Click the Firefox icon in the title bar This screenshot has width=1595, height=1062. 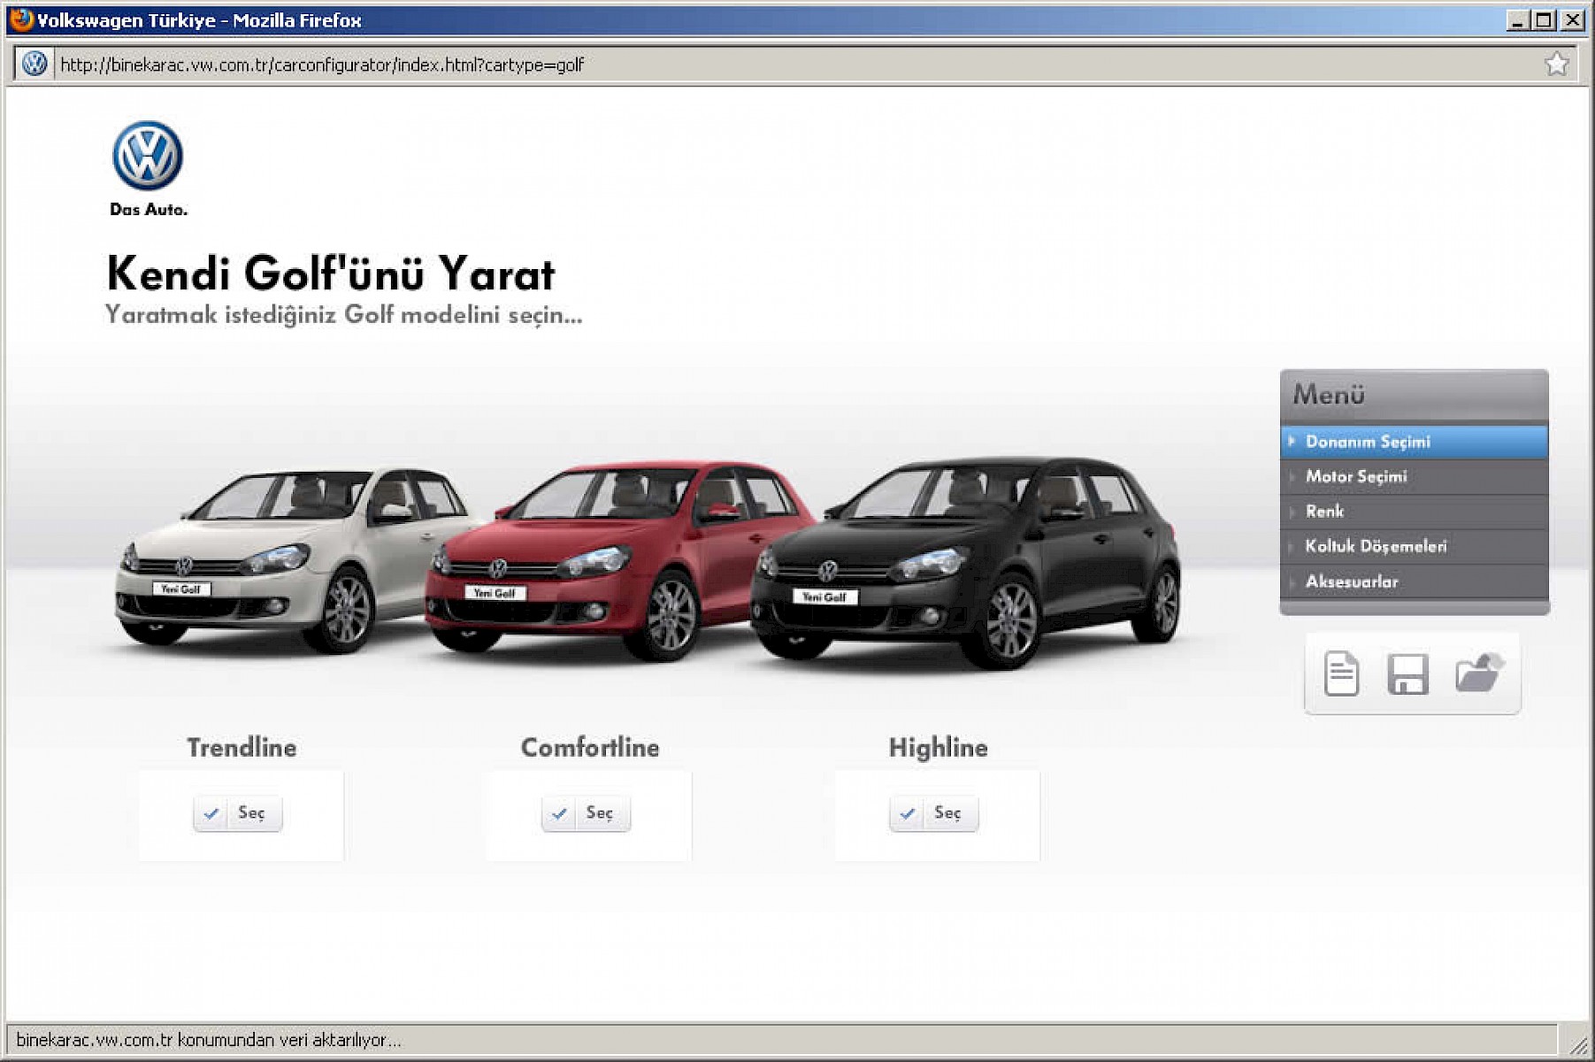(x=21, y=19)
